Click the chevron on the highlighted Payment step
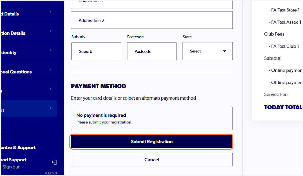 click(x=50, y=108)
